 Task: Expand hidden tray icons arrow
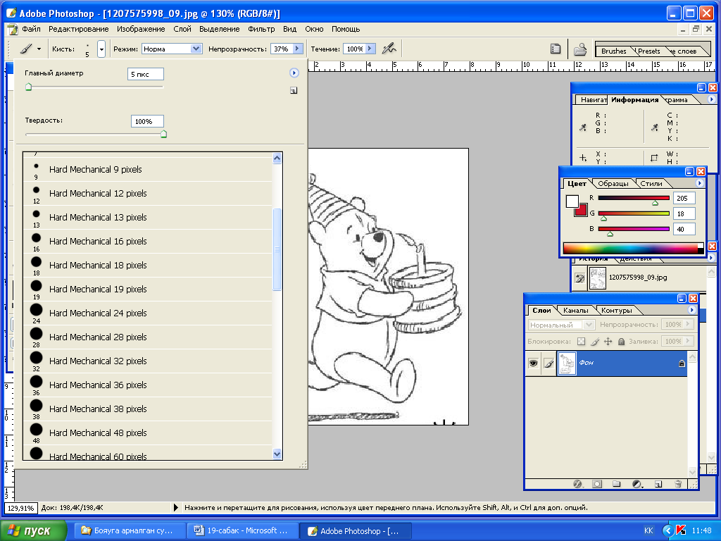tap(667, 530)
